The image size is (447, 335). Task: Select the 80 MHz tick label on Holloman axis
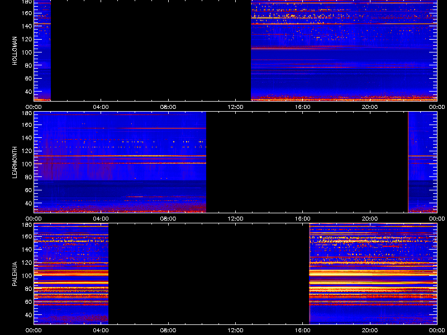tap(30, 65)
